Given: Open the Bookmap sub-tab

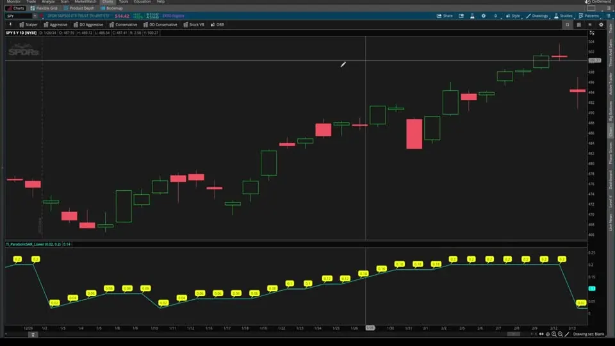Looking at the screenshot, I should pyautogui.click(x=111, y=8).
